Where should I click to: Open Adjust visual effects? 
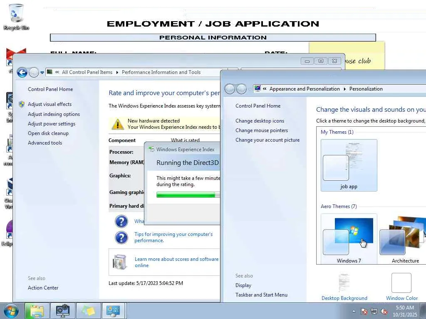click(50, 104)
